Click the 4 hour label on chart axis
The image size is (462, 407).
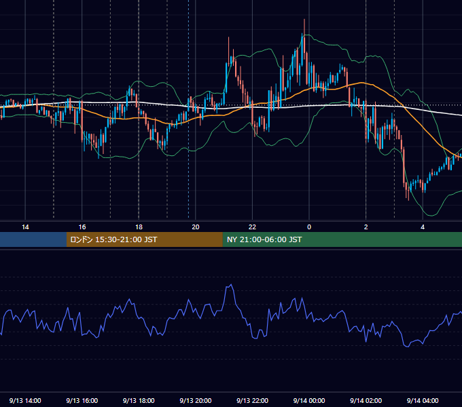coord(423,227)
